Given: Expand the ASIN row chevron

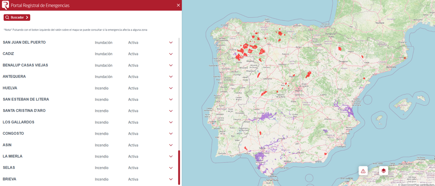Looking at the screenshot, I should (x=171, y=145).
